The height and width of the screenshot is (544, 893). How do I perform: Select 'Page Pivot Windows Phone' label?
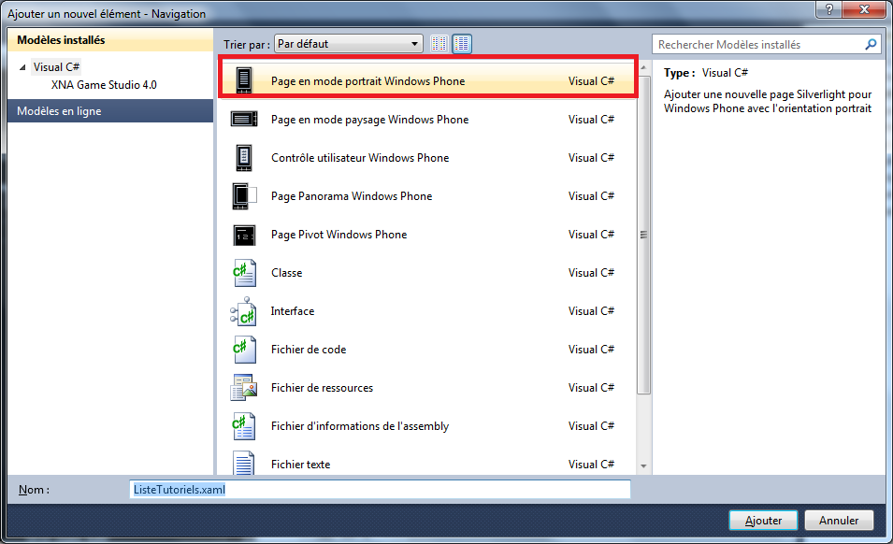pyautogui.click(x=338, y=235)
